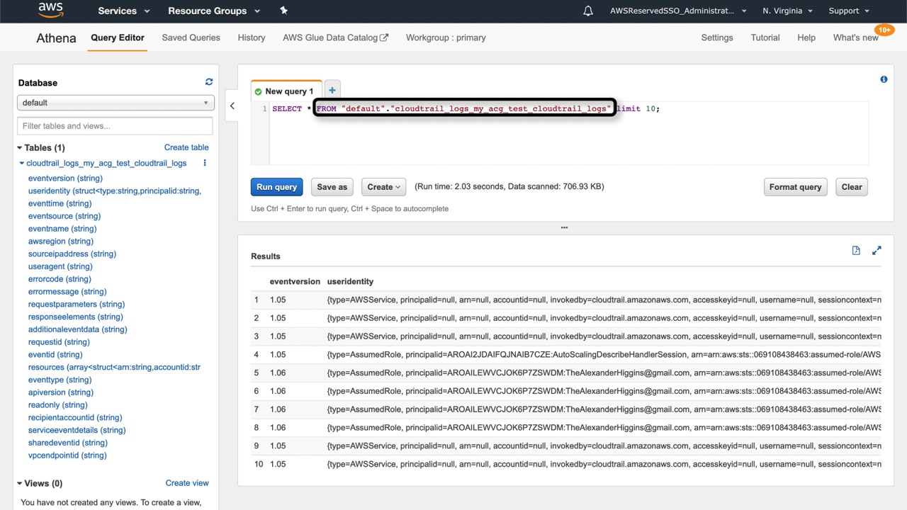Viewport: 907px width, 510px height.
Task: Click the Athena service title
Action: pos(56,38)
